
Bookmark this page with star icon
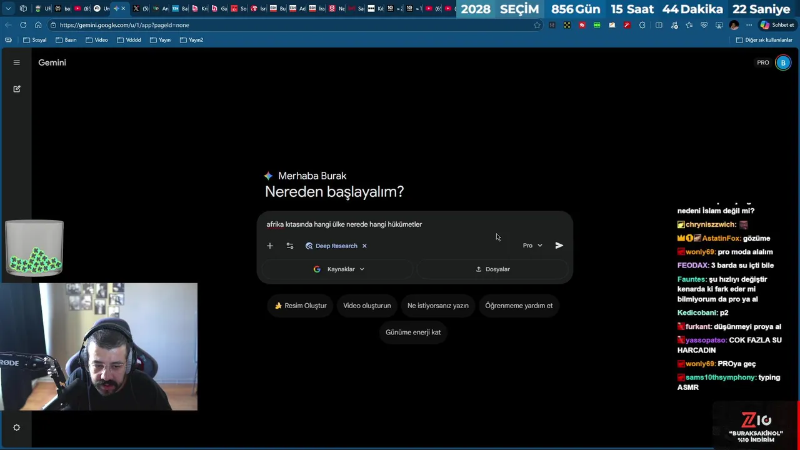pyautogui.click(x=537, y=25)
